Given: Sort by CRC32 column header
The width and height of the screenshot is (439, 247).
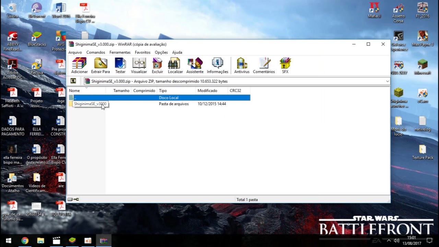Looking at the screenshot, I should point(239,91).
